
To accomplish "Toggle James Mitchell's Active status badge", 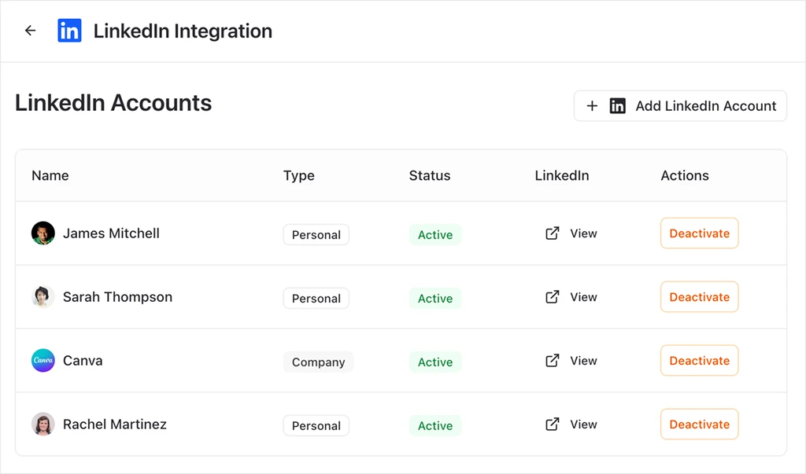I will [x=434, y=233].
